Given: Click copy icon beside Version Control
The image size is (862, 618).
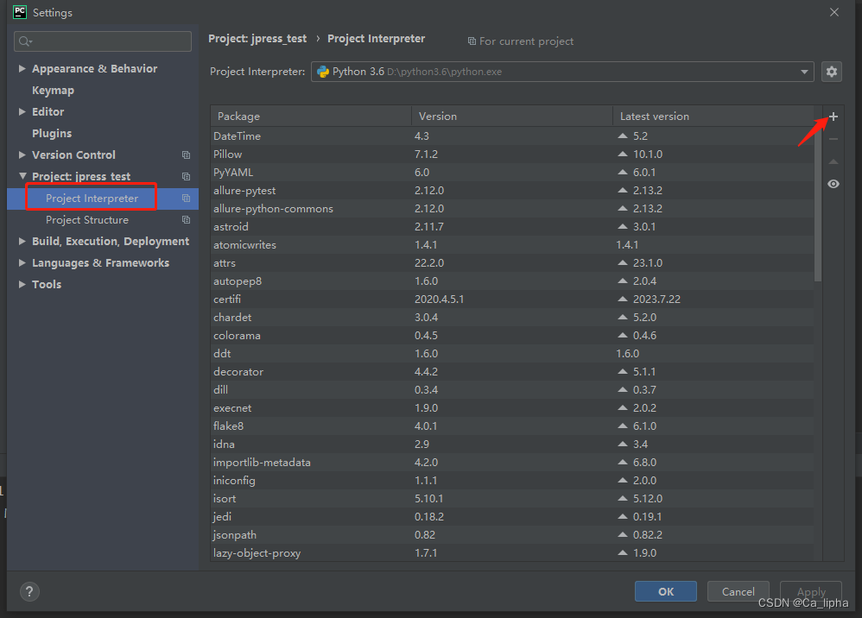Looking at the screenshot, I should pos(187,154).
